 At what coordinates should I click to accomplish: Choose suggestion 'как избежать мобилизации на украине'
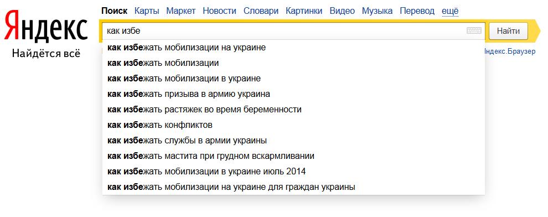click(x=293, y=47)
